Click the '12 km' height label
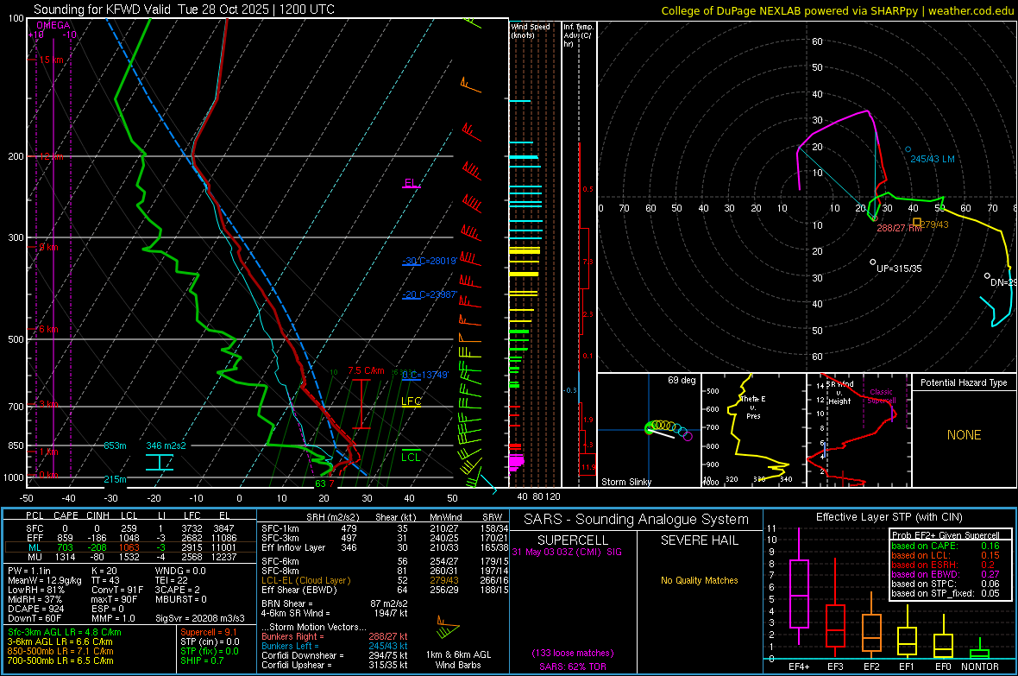Screen dimensions: 1018x676 [x=51, y=156]
